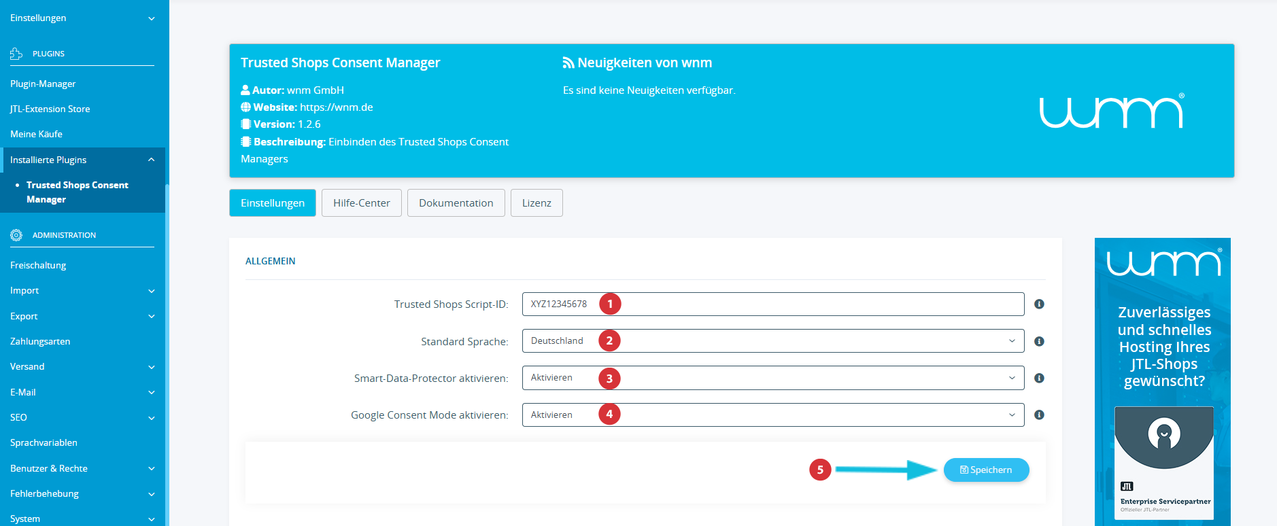This screenshot has height=526, width=1277.
Task: Click the Plugins puzzle icon in sidebar
Action: point(16,54)
